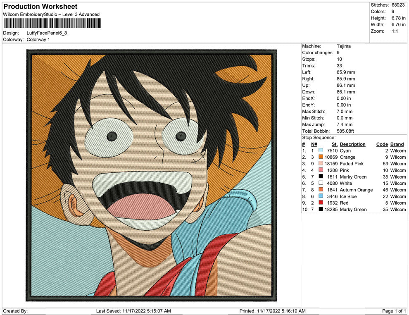Click stitch count 18285 in row 10
Screen dimensions: 409x315
point(331,209)
